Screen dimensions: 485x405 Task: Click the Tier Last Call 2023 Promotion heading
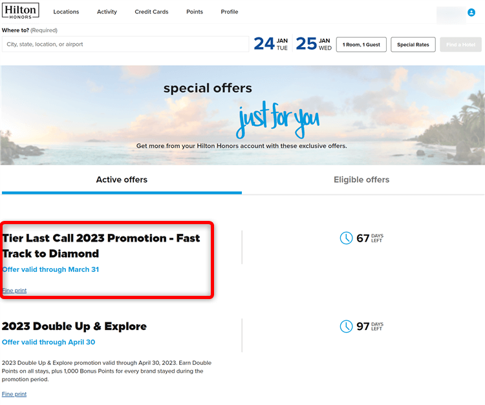tap(101, 246)
